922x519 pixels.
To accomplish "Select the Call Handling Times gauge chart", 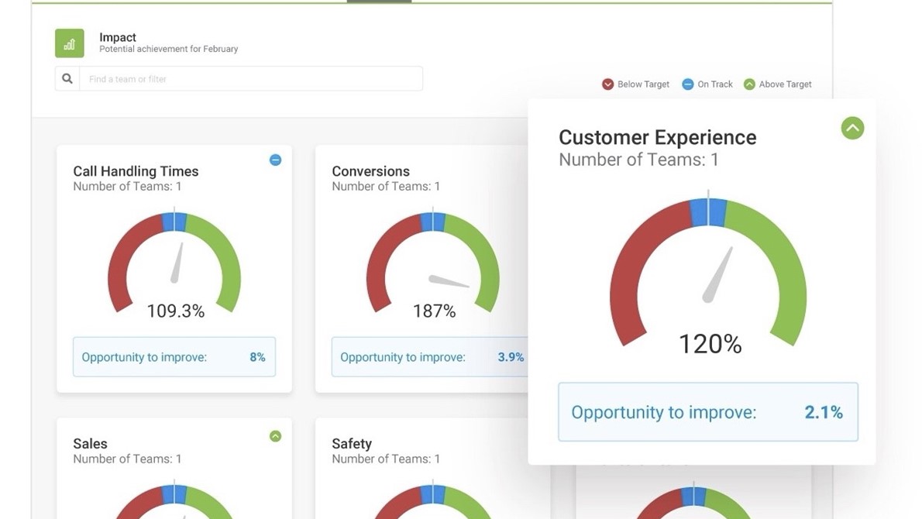I will [174, 263].
